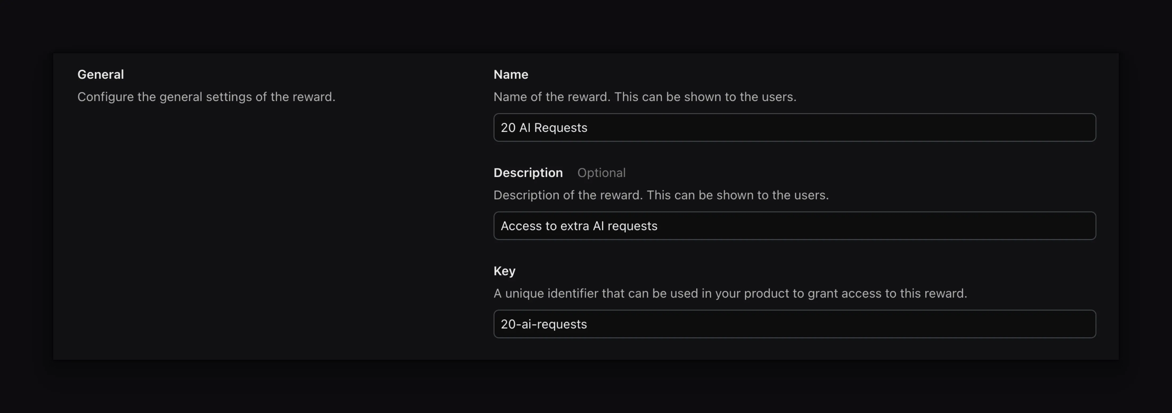Click the left column under 'General'

click(x=205, y=205)
